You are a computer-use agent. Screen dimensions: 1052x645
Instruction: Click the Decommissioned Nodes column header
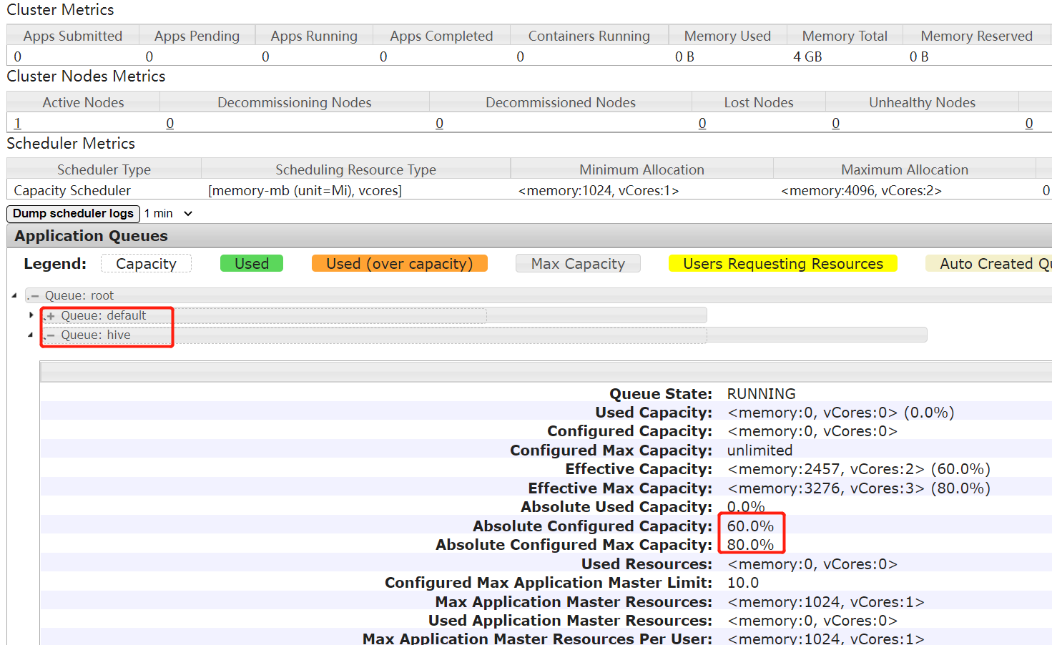point(561,102)
